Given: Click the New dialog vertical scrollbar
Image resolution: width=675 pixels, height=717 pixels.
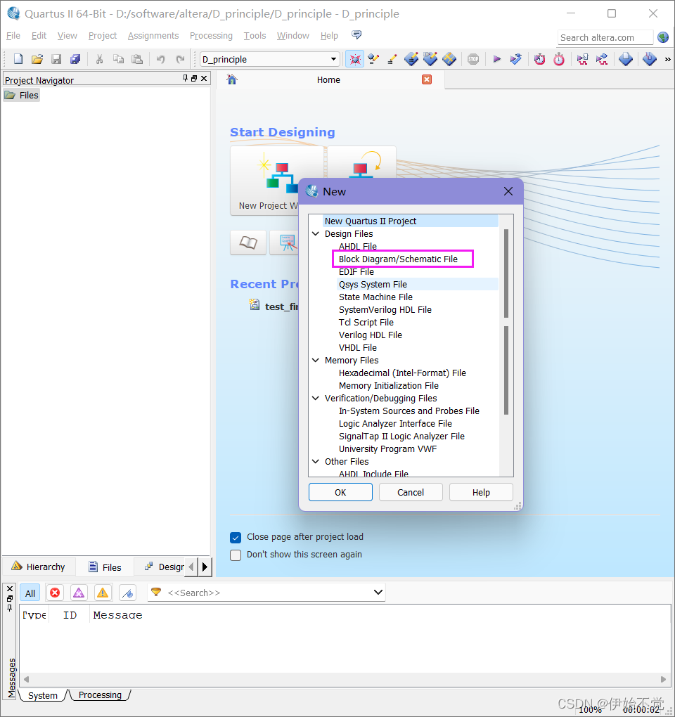Looking at the screenshot, I should [506, 345].
